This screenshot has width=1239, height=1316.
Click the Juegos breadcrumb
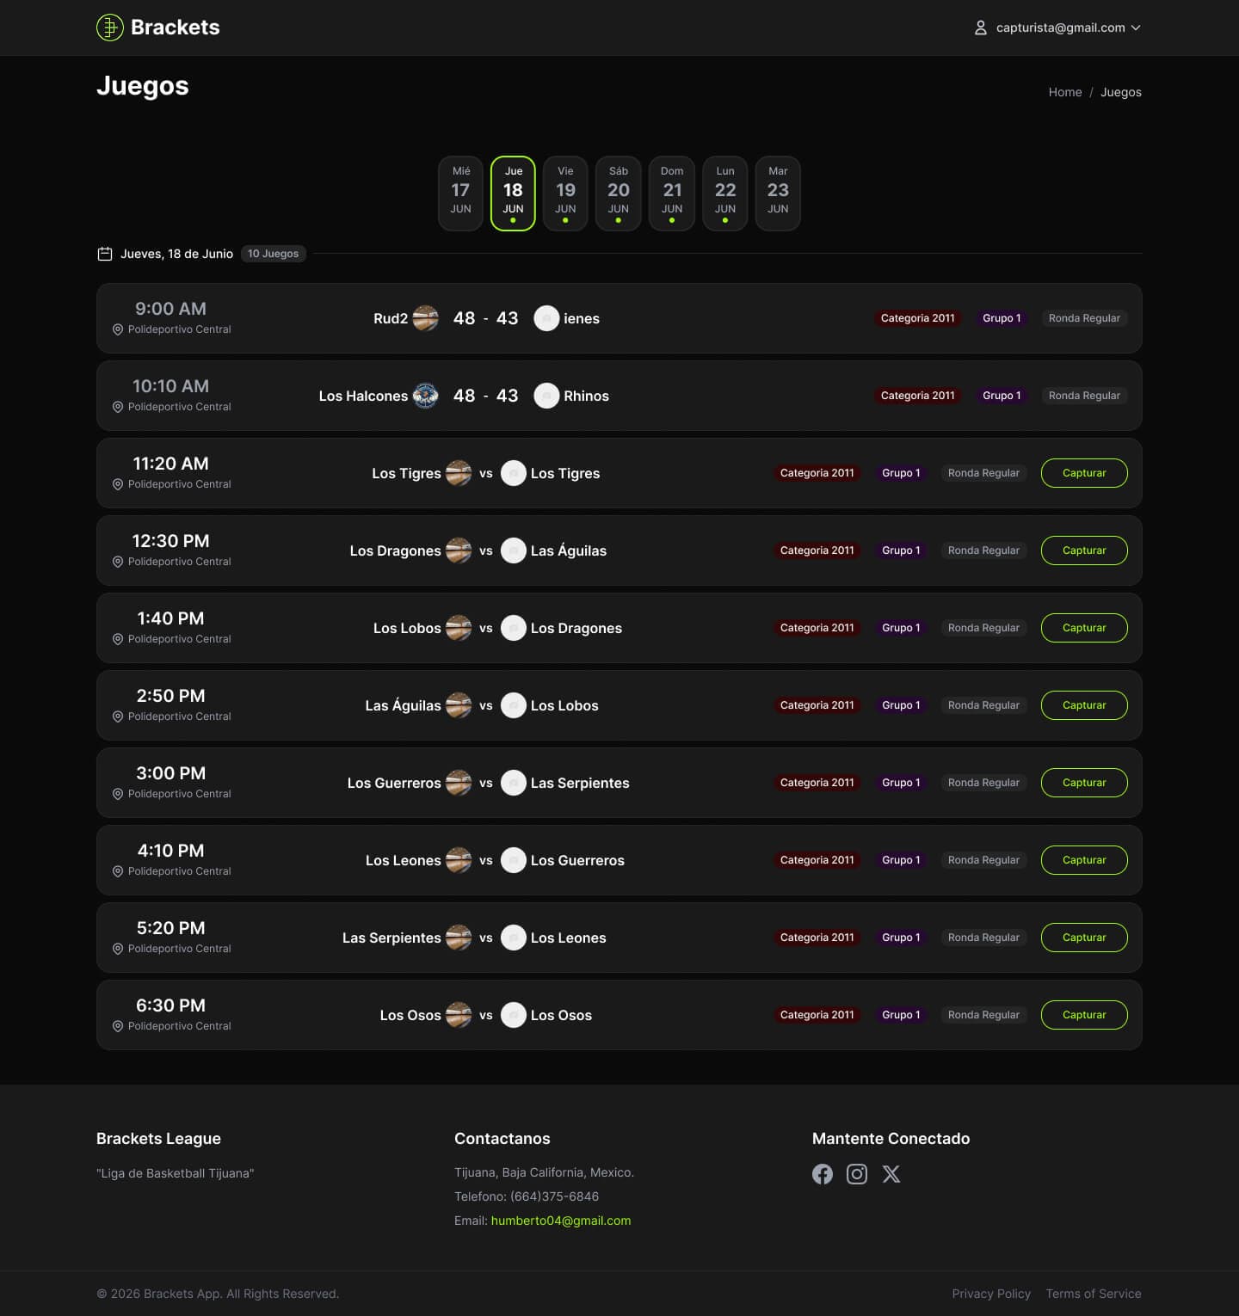(x=1120, y=92)
